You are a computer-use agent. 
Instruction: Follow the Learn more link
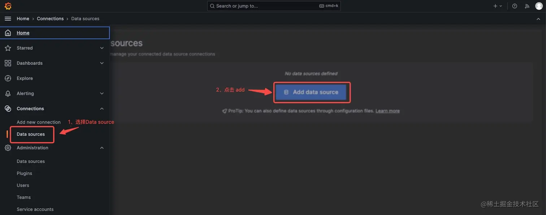[387, 111]
